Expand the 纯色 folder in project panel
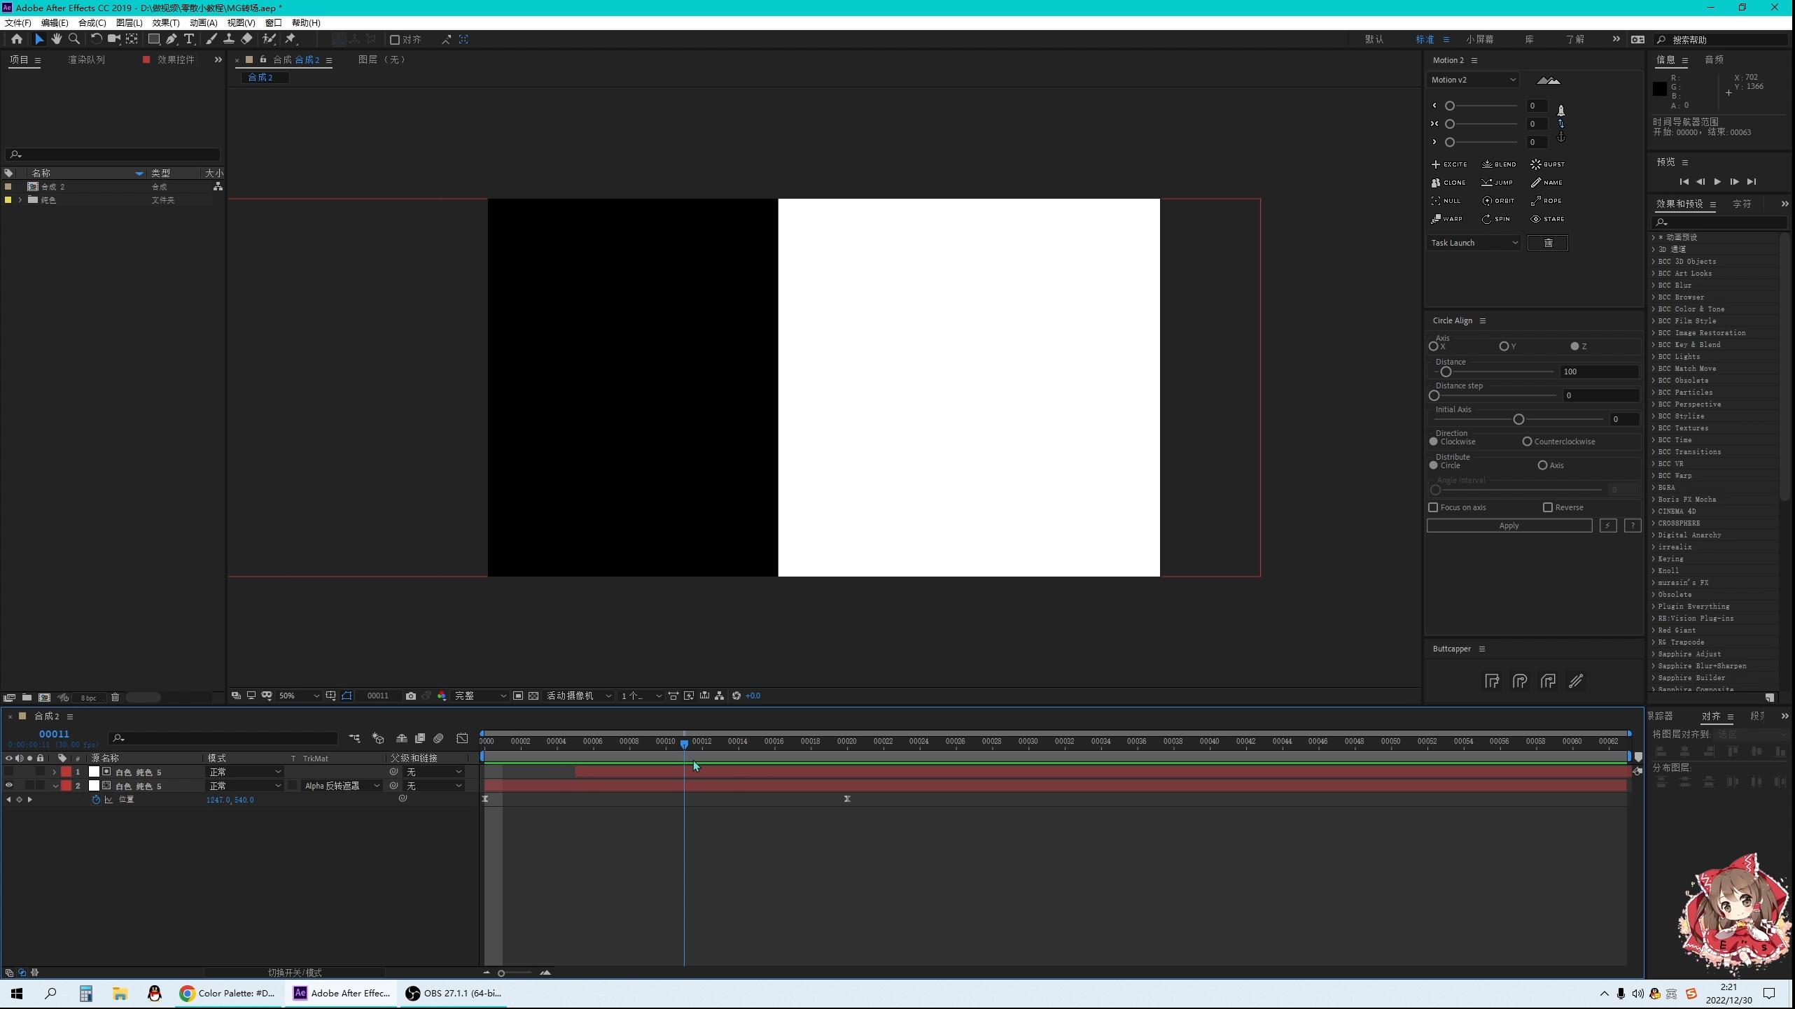The height and width of the screenshot is (1009, 1795). [x=20, y=200]
